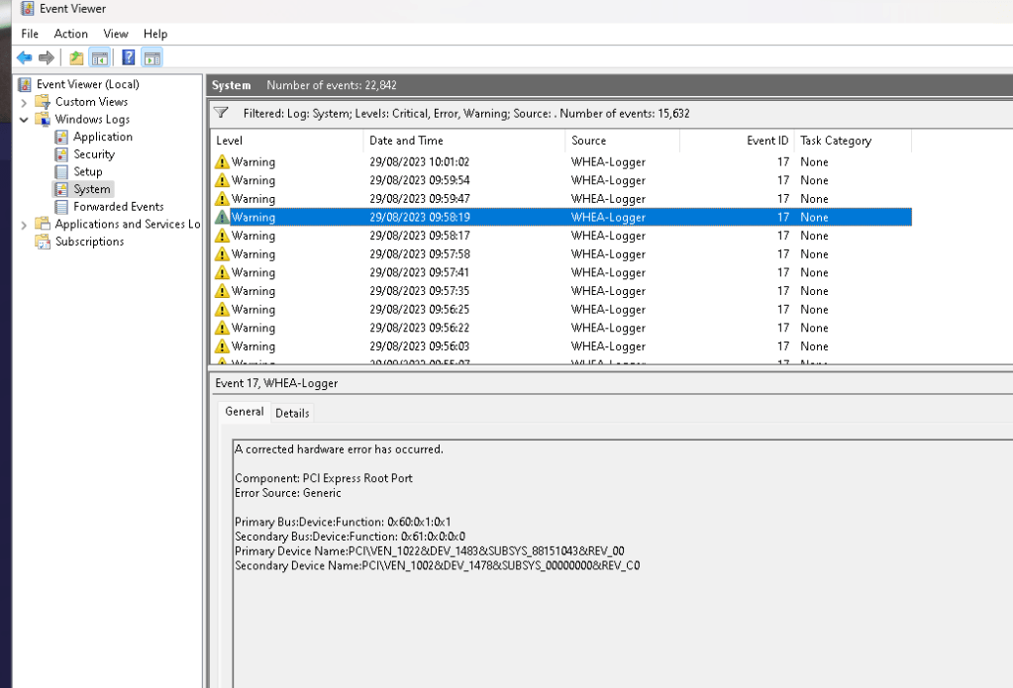Click the Primary Device Name line
The image size is (1013, 688).
point(430,551)
